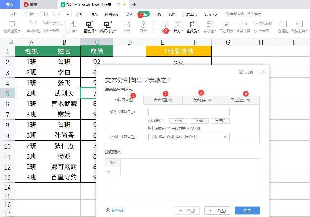Click the Redo arrow icon
The height and width of the screenshot is (217, 310).
tap(61, 14)
